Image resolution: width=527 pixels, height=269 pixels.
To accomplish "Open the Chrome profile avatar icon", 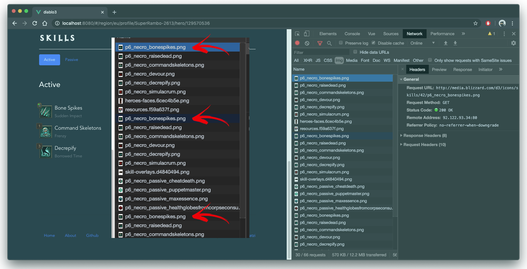I will (x=502, y=23).
